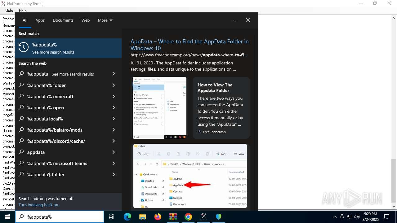
Task: Click the Search the web section heading
Action: pyautogui.click(x=33, y=63)
